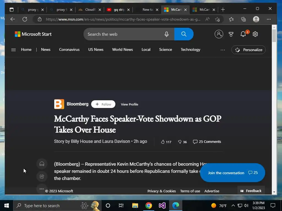282x211 pixels.
Task: Open Terms of use link
Action: pyautogui.click(x=190, y=191)
